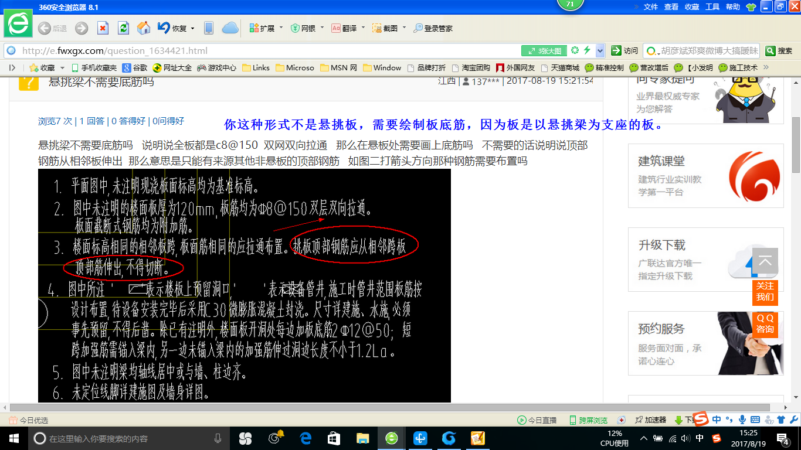Open the 游戏中心 bookmark
Screen dimensions: 801x450
pos(217,68)
